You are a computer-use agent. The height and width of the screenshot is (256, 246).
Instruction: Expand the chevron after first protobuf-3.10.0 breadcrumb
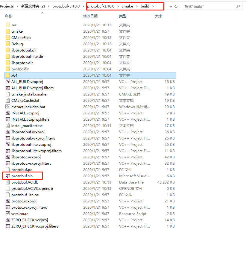click(83, 6)
